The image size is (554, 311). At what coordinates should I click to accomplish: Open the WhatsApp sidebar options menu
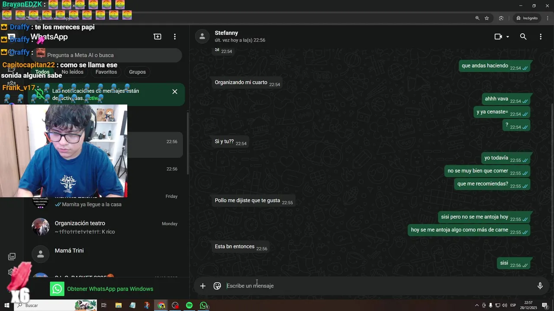click(175, 37)
